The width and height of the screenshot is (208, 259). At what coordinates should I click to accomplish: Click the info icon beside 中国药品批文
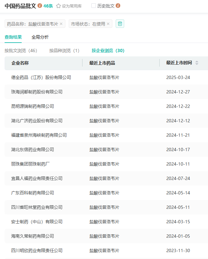point(40,6)
